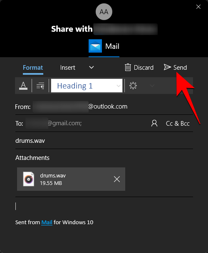Follow the Mail signature link
The height and width of the screenshot is (253, 208).
coord(47,223)
